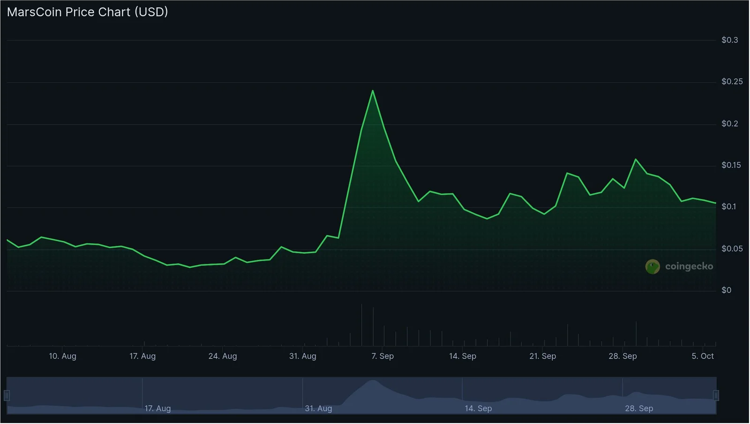Click the $0.15 price axis label
Screen dimensions: 750x424
click(x=731, y=166)
